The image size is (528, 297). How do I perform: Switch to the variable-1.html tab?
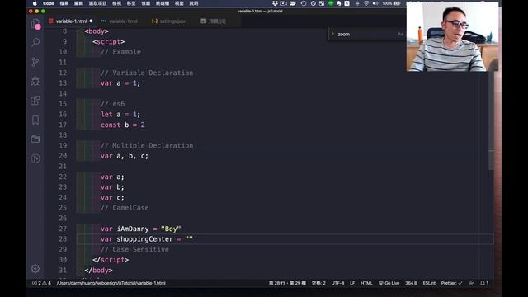71,21
